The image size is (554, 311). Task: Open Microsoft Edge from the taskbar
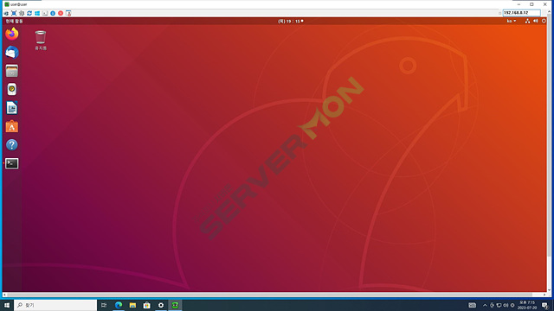(119, 305)
